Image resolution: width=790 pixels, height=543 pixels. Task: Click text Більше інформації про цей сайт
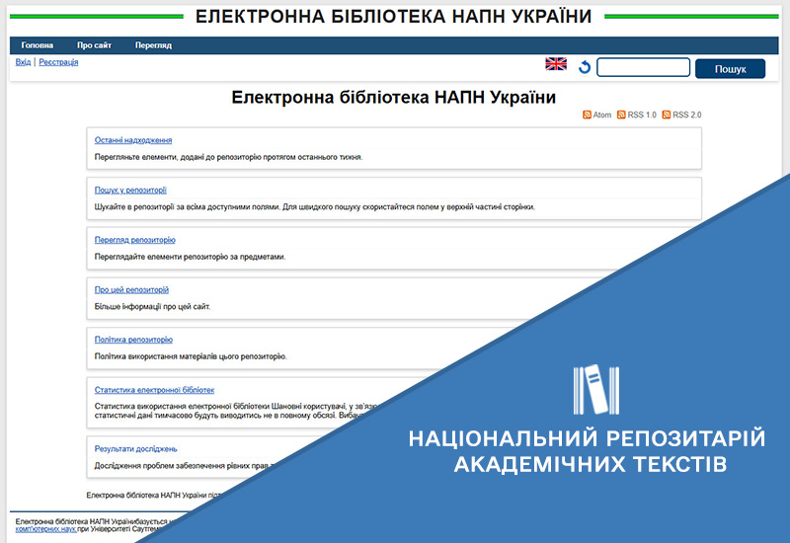153,306
